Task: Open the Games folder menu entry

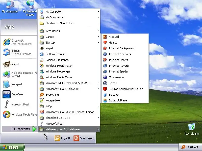Action: [x=69, y=37]
